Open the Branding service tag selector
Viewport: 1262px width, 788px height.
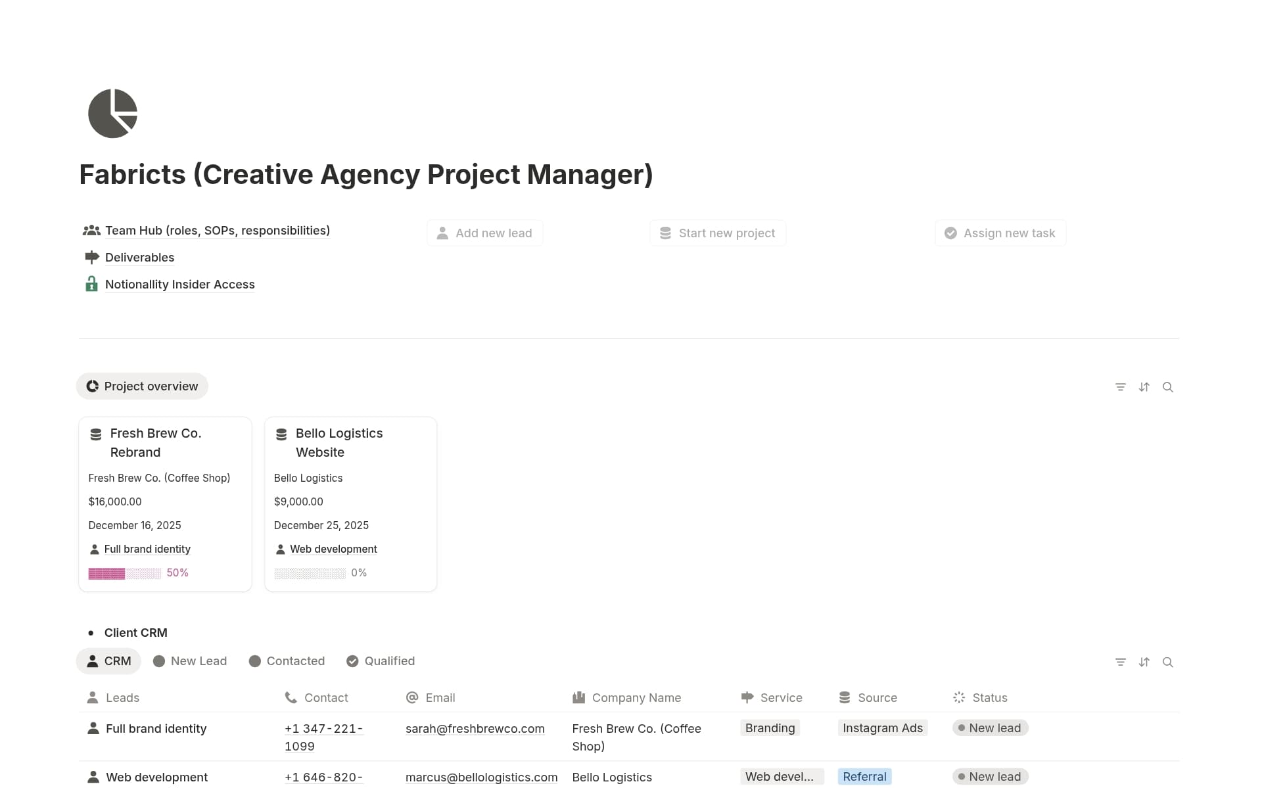coord(769,728)
